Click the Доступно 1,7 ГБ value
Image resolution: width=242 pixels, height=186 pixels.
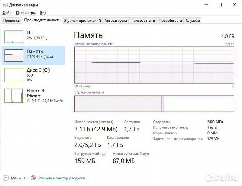132,129
